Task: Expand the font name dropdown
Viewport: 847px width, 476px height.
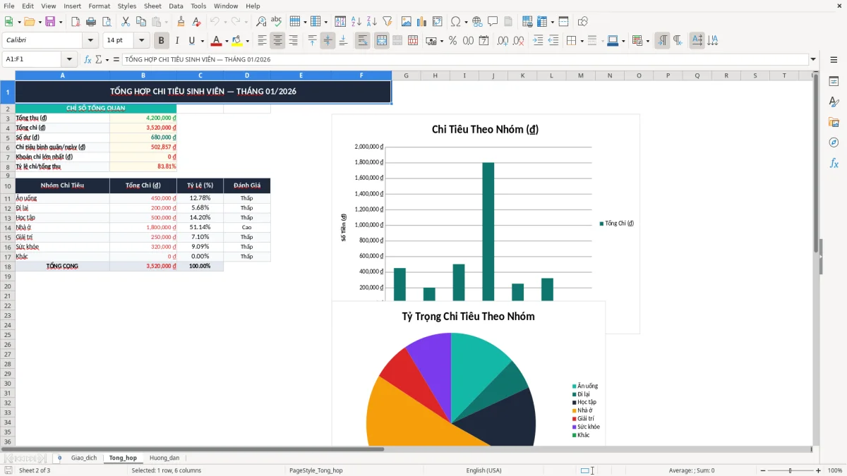Action: point(90,41)
